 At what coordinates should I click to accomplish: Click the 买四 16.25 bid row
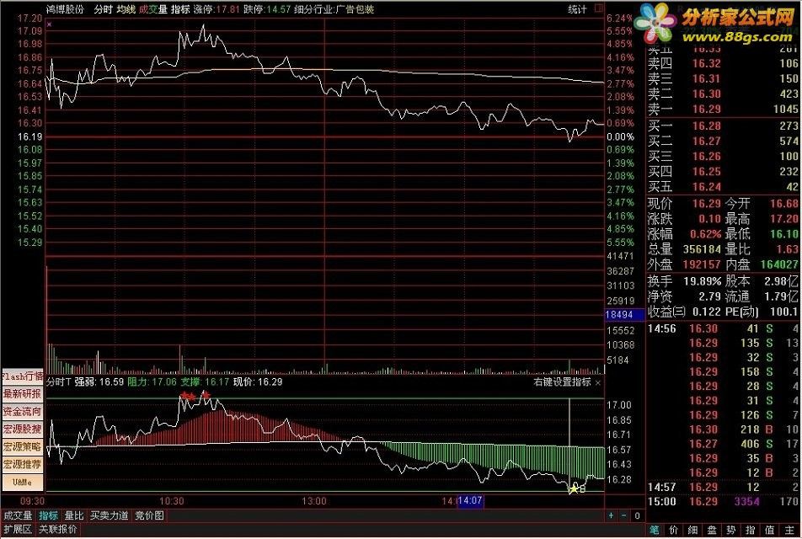723,172
